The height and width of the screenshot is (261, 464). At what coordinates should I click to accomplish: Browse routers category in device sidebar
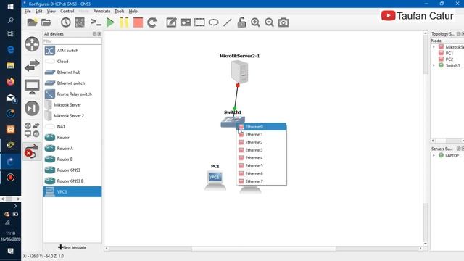32,44
